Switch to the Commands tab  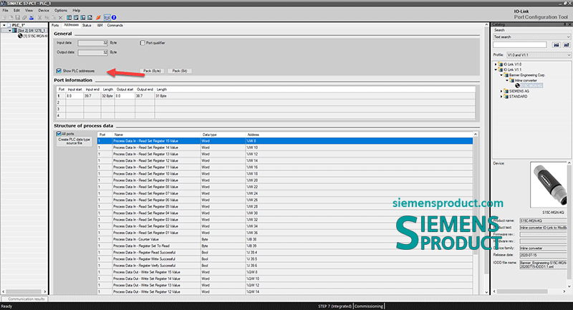coord(115,26)
